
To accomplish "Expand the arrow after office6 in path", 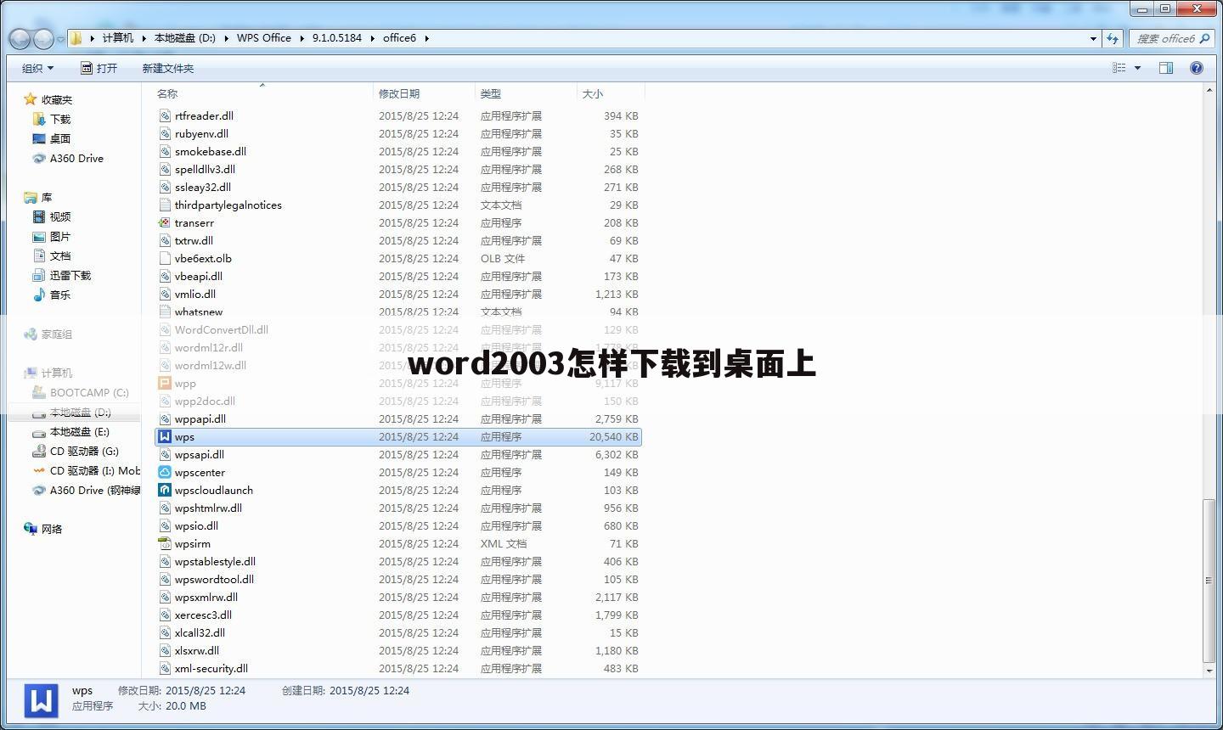I will click(x=426, y=38).
